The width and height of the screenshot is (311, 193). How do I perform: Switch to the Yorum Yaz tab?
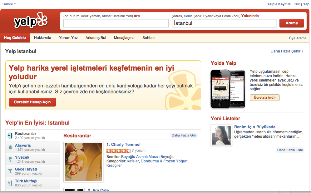tap(68, 38)
